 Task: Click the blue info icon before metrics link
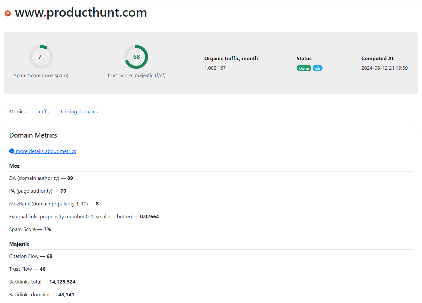point(12,151)
